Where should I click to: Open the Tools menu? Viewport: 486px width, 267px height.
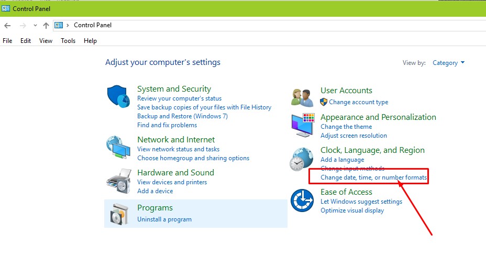(68, 41)
